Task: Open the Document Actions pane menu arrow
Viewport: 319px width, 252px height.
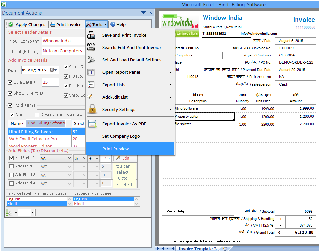Action: pos(143,13)
